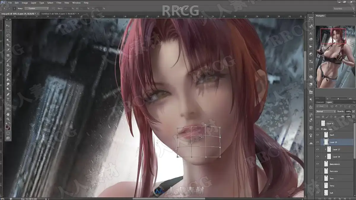356x200 pixels.
Task: Open the layer Kind filter dropdown
Action: coord(322,107)
